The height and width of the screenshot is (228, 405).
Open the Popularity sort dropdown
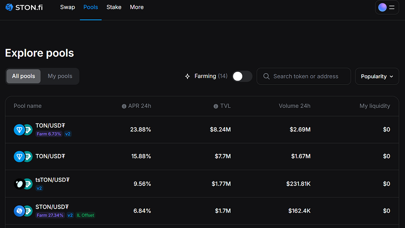point(377,77)
